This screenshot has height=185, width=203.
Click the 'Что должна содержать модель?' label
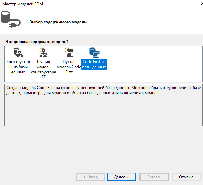click(x=36, y=41)
